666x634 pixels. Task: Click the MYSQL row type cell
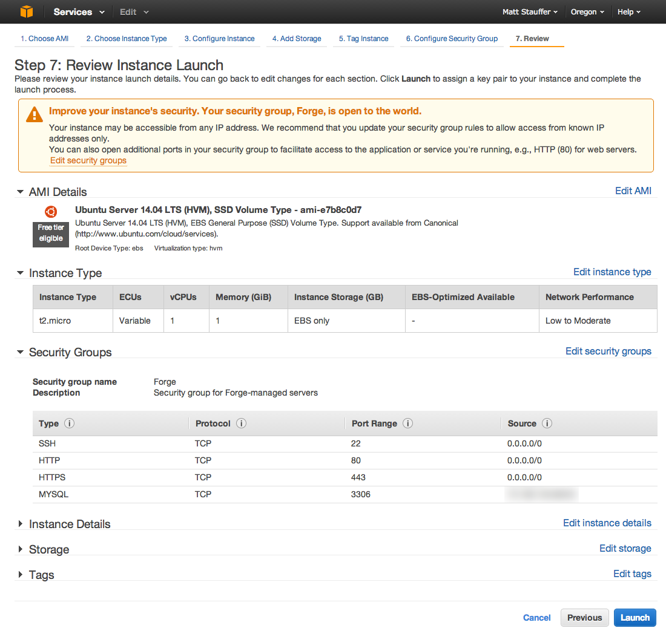point(53,494)
